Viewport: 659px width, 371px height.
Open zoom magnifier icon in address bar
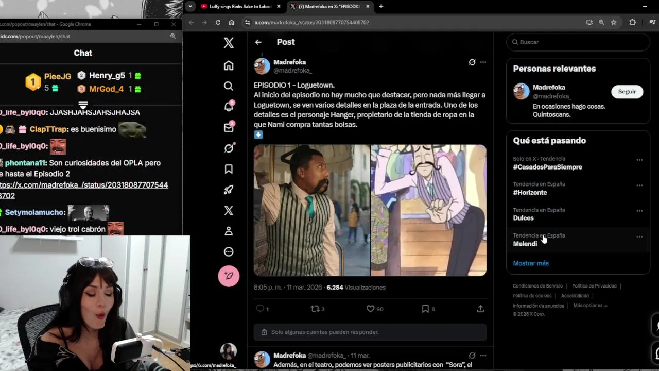[601, 22]
